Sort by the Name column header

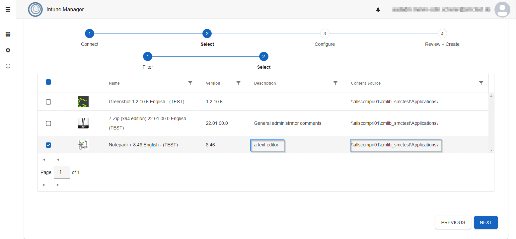tap(114, 83)
